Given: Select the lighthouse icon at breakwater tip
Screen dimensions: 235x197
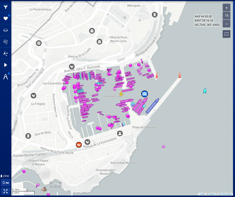Looking at the screenshot, I should tap(180, 75).
